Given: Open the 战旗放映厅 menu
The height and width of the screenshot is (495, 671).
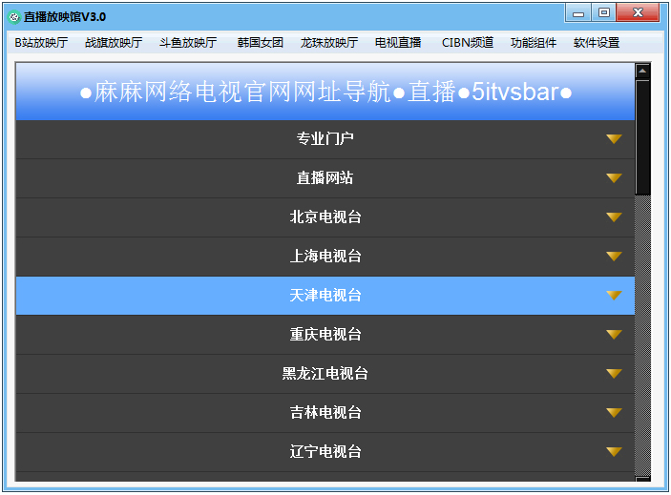Looking at the screenshot, I should [x=114, y=43].
